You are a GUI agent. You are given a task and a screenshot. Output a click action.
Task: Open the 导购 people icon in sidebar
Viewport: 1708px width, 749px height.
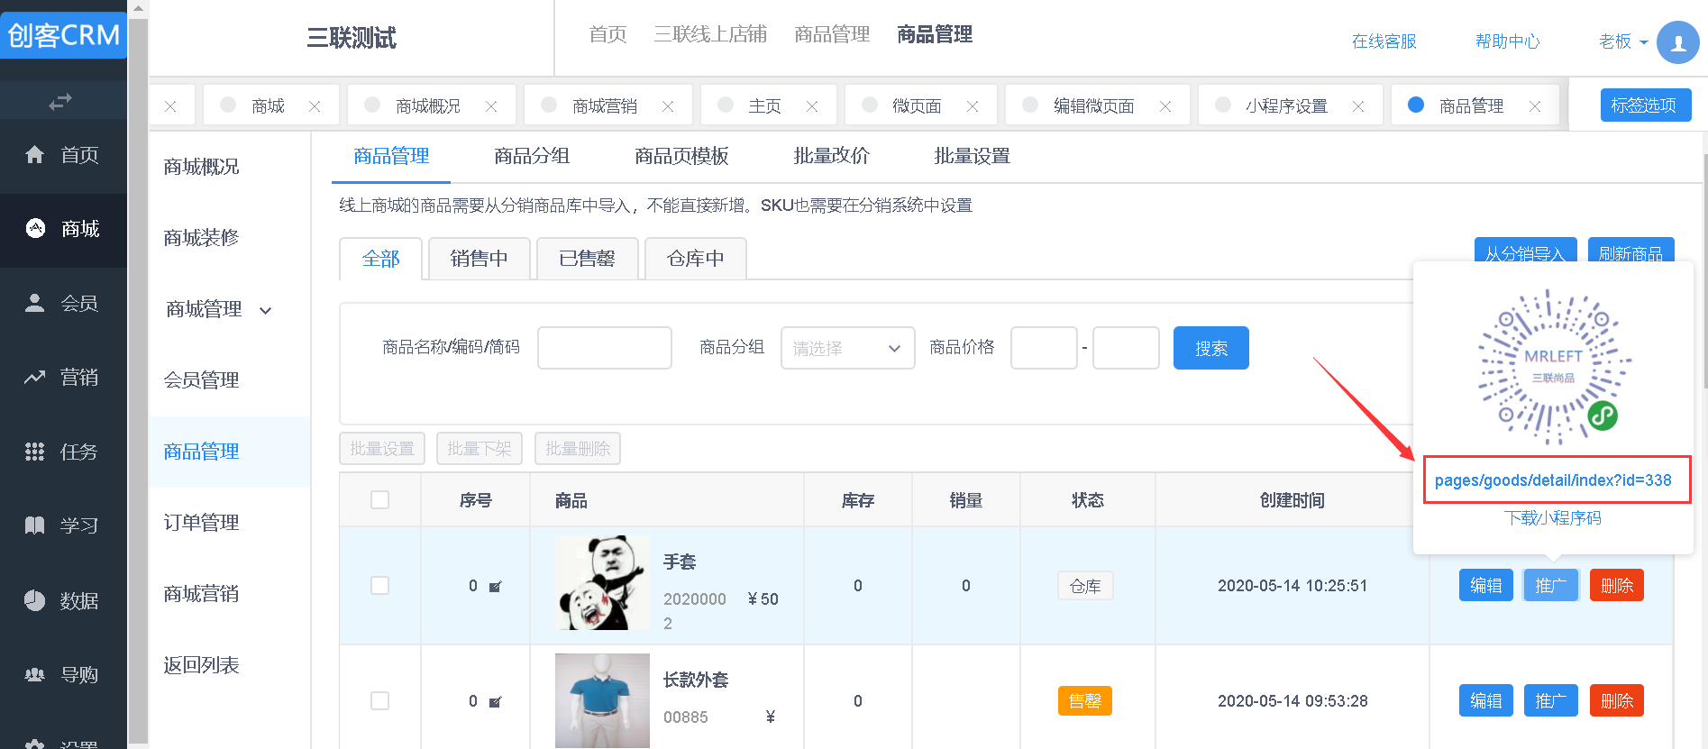[34, 674]
